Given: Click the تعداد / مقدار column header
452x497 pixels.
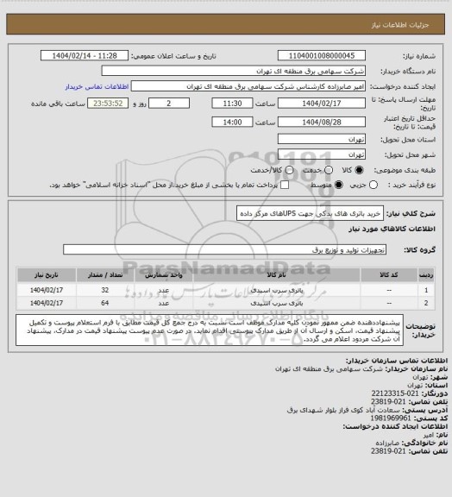Looking at the screenshot, I should [105, 274].
